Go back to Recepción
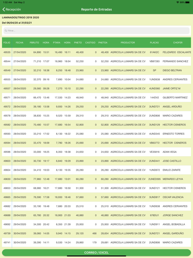Viewport: 193px width, 258px height. tap(12, 9)
